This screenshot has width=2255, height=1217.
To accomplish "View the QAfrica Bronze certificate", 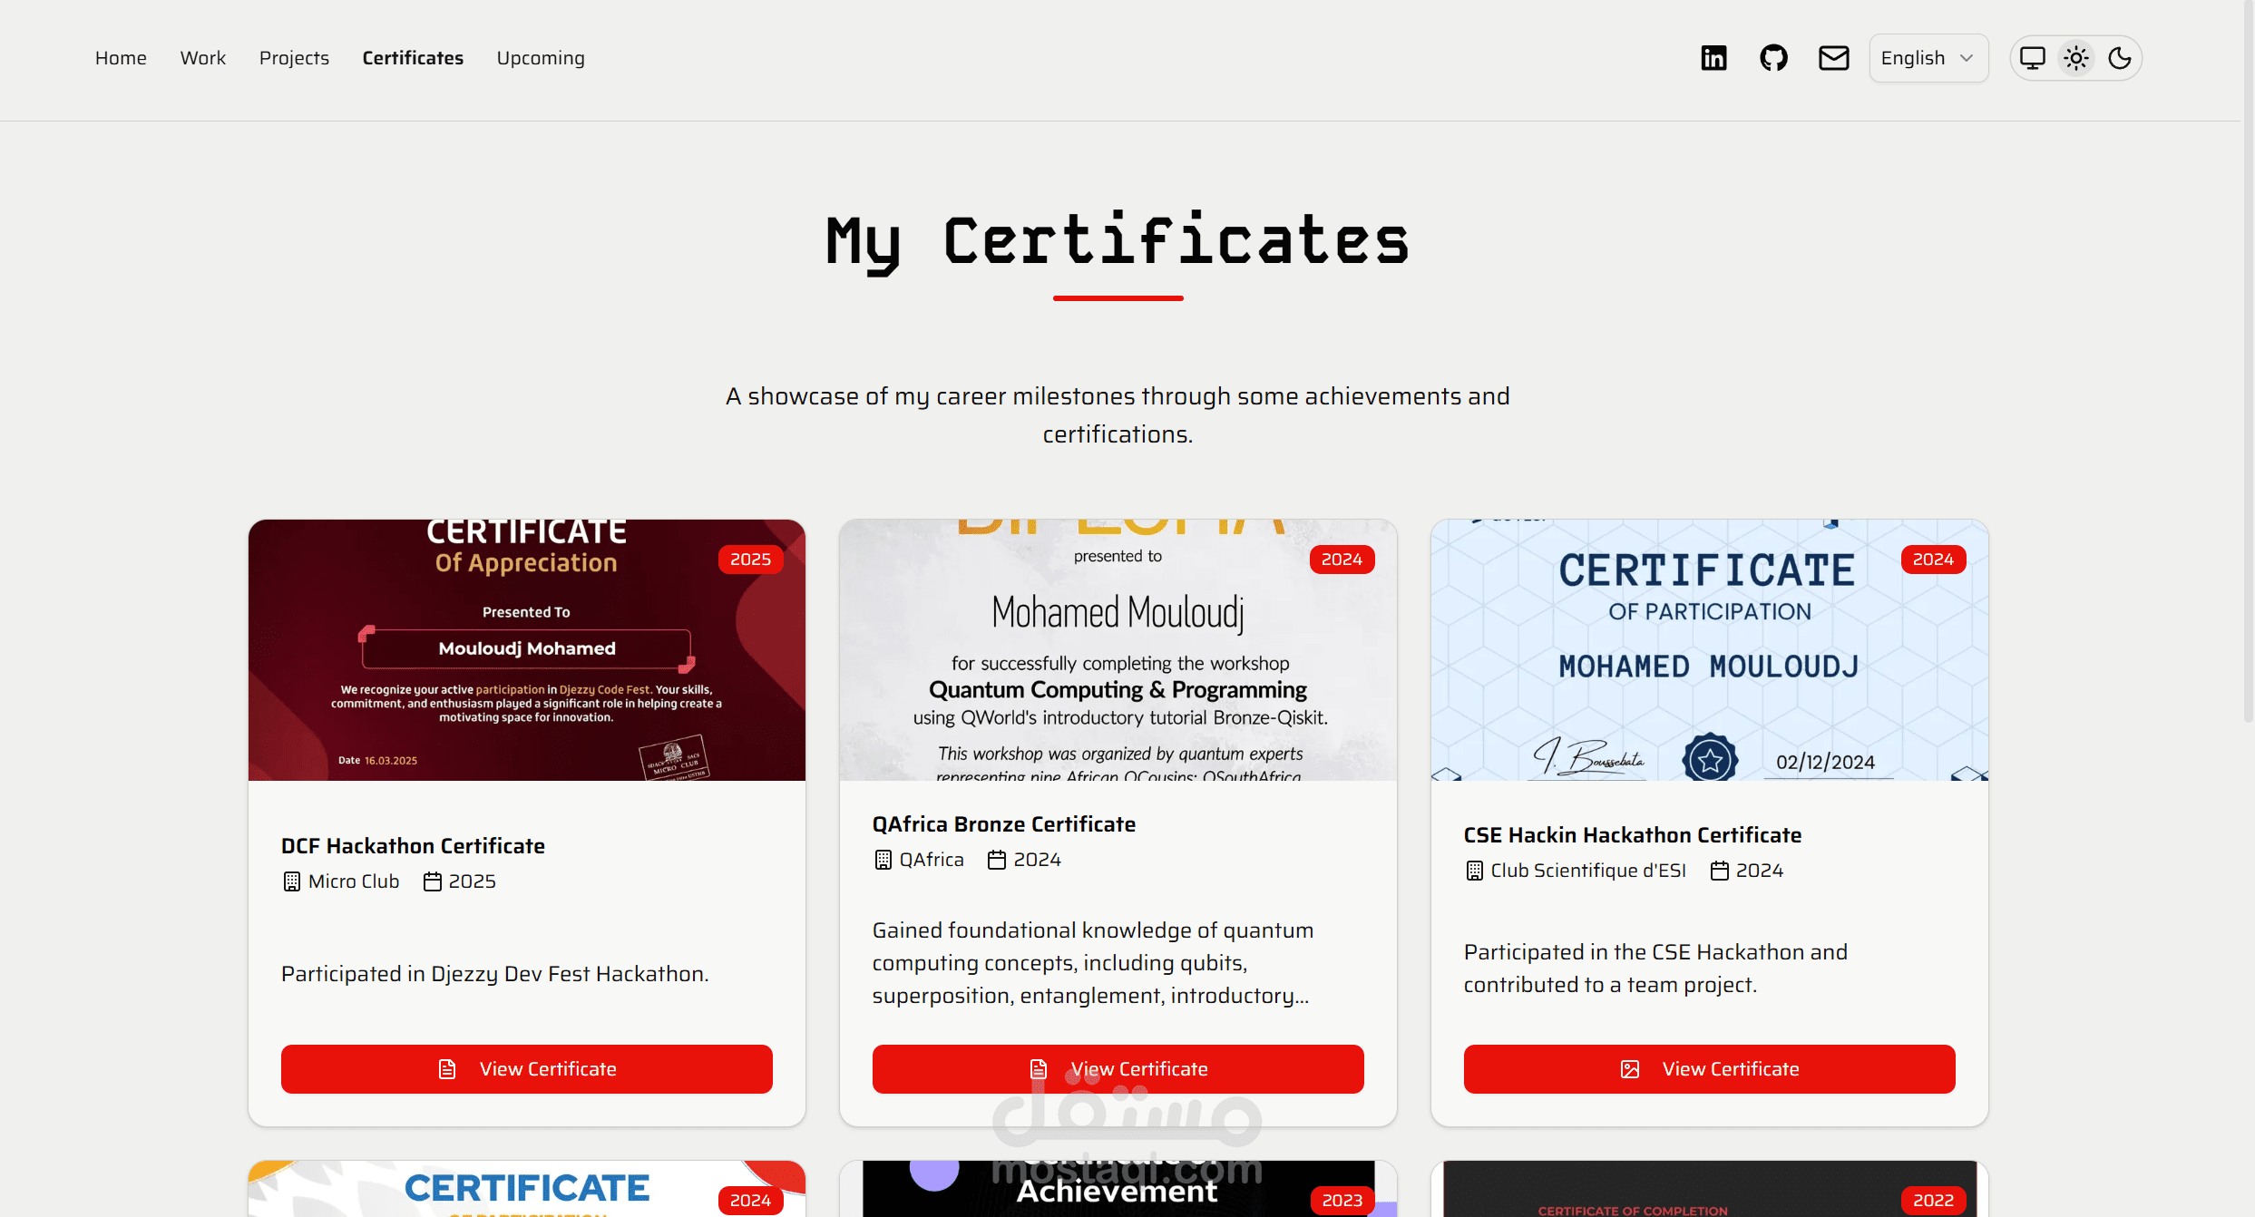I will coord(1118,1069).
